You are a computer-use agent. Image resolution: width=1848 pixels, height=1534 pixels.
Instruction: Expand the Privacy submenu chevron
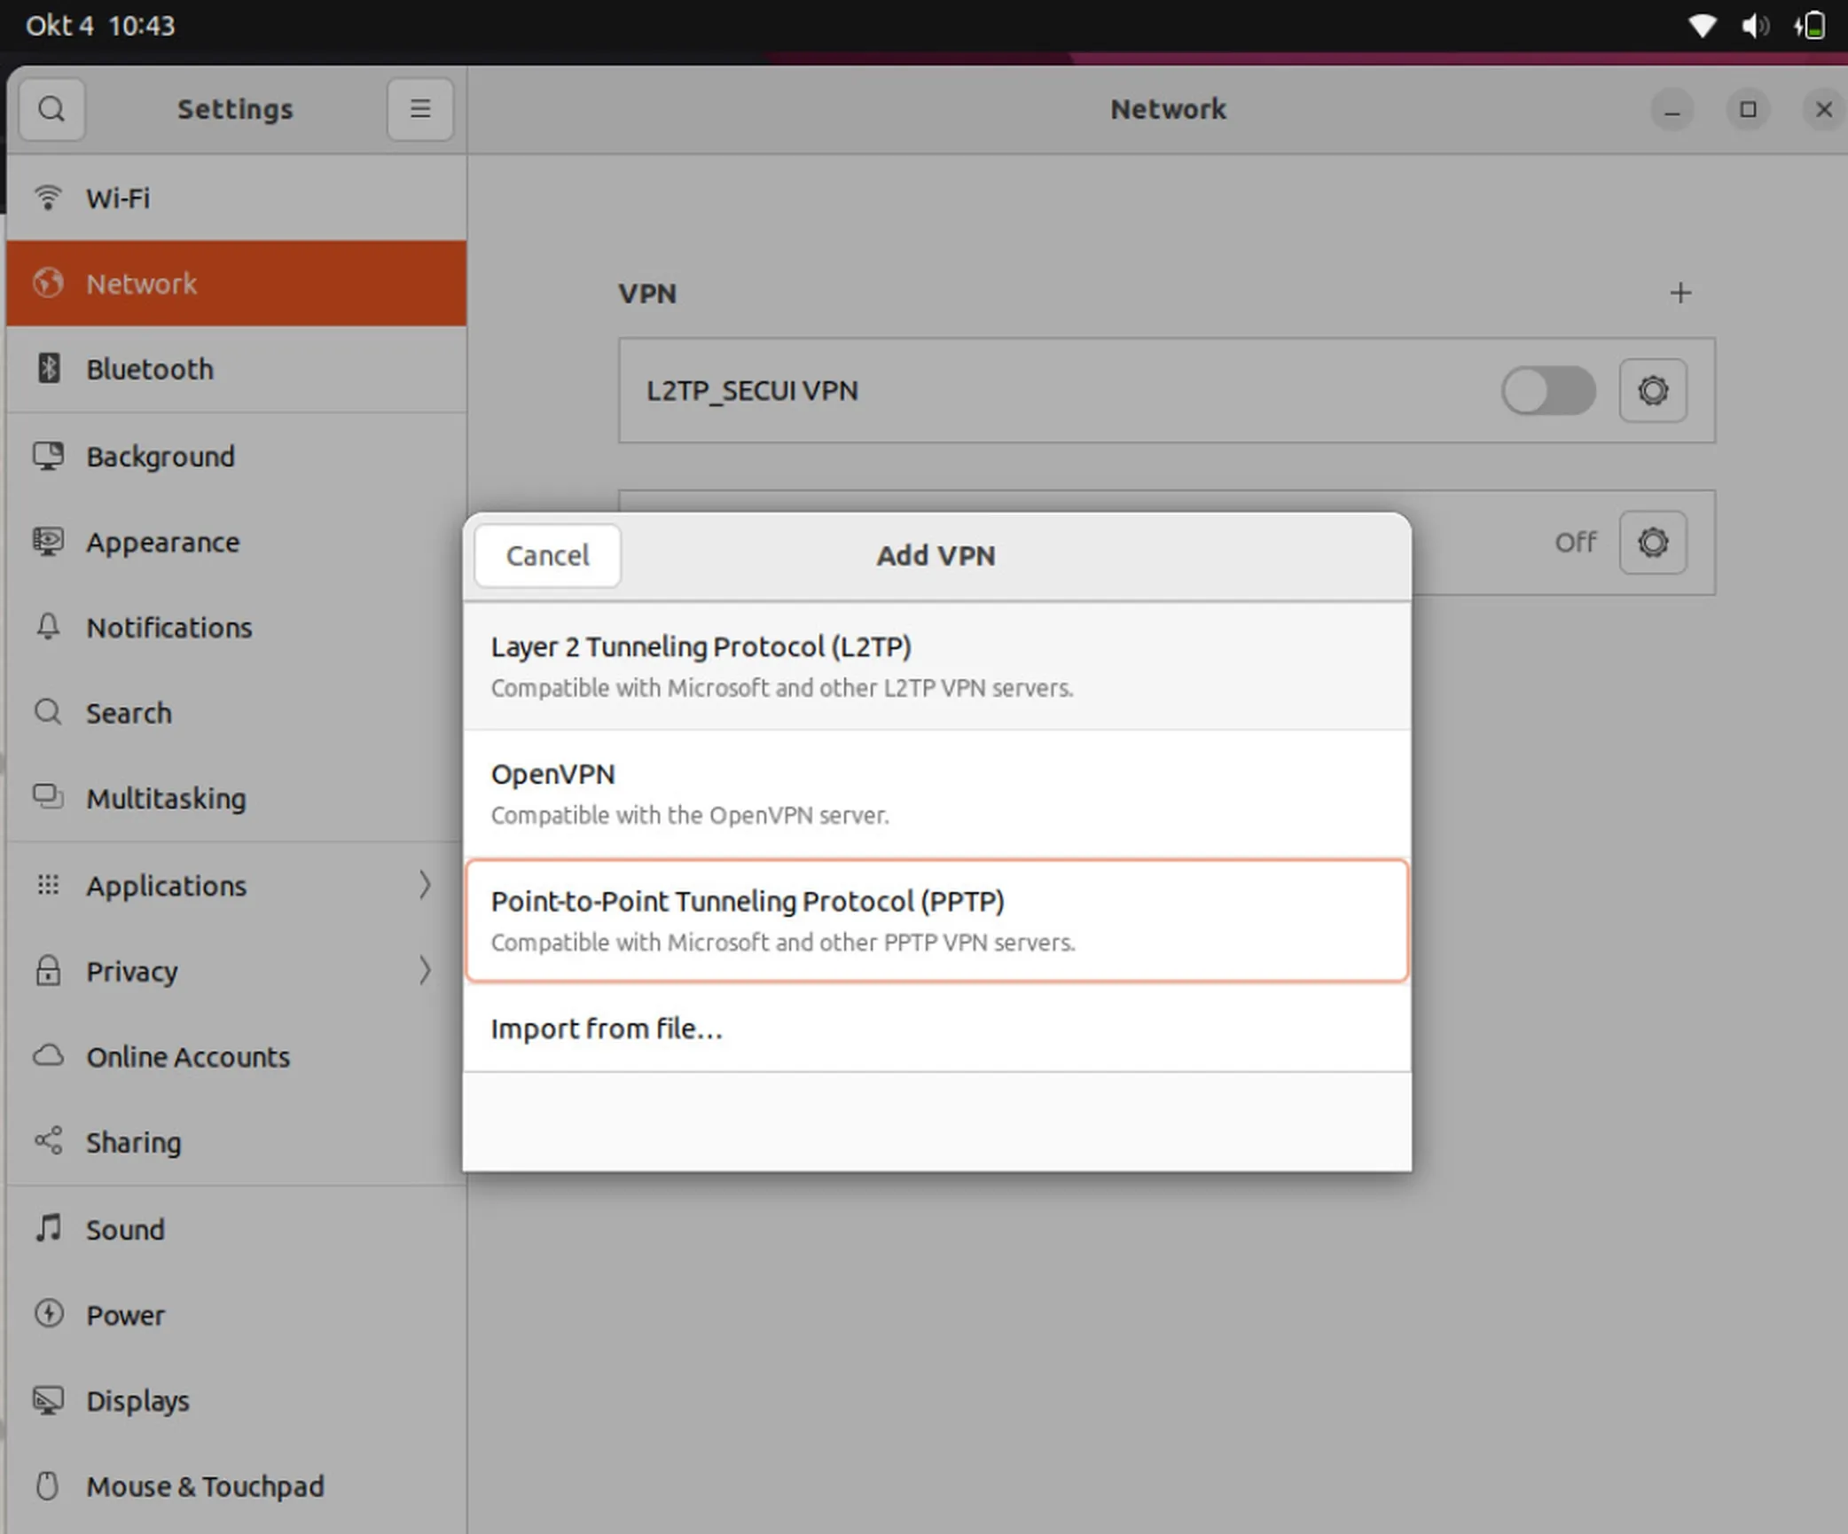point(425,970)
